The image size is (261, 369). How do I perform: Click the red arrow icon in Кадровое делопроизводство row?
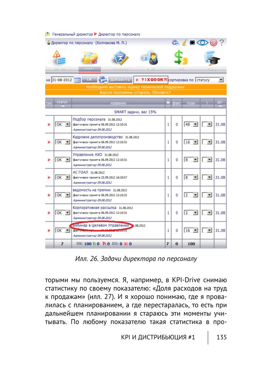pyautogui.click(x=49, y=142)
